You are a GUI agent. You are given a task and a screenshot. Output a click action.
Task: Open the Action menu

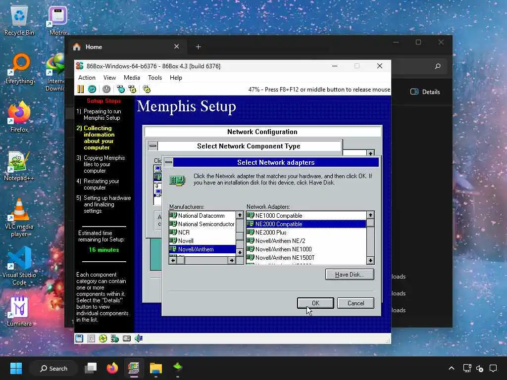click(x=87, y=78)
